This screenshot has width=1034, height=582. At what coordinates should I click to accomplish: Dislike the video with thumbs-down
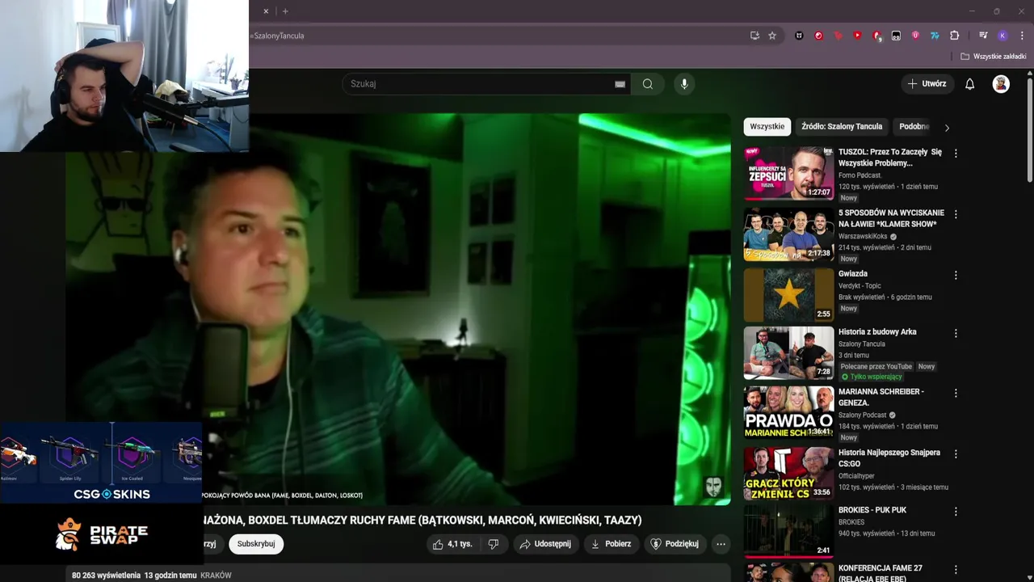[494, 544]
